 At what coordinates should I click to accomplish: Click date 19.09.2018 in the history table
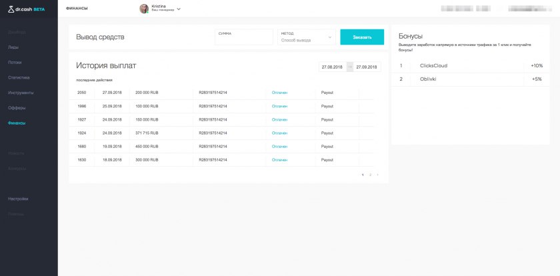pos(112,147)
